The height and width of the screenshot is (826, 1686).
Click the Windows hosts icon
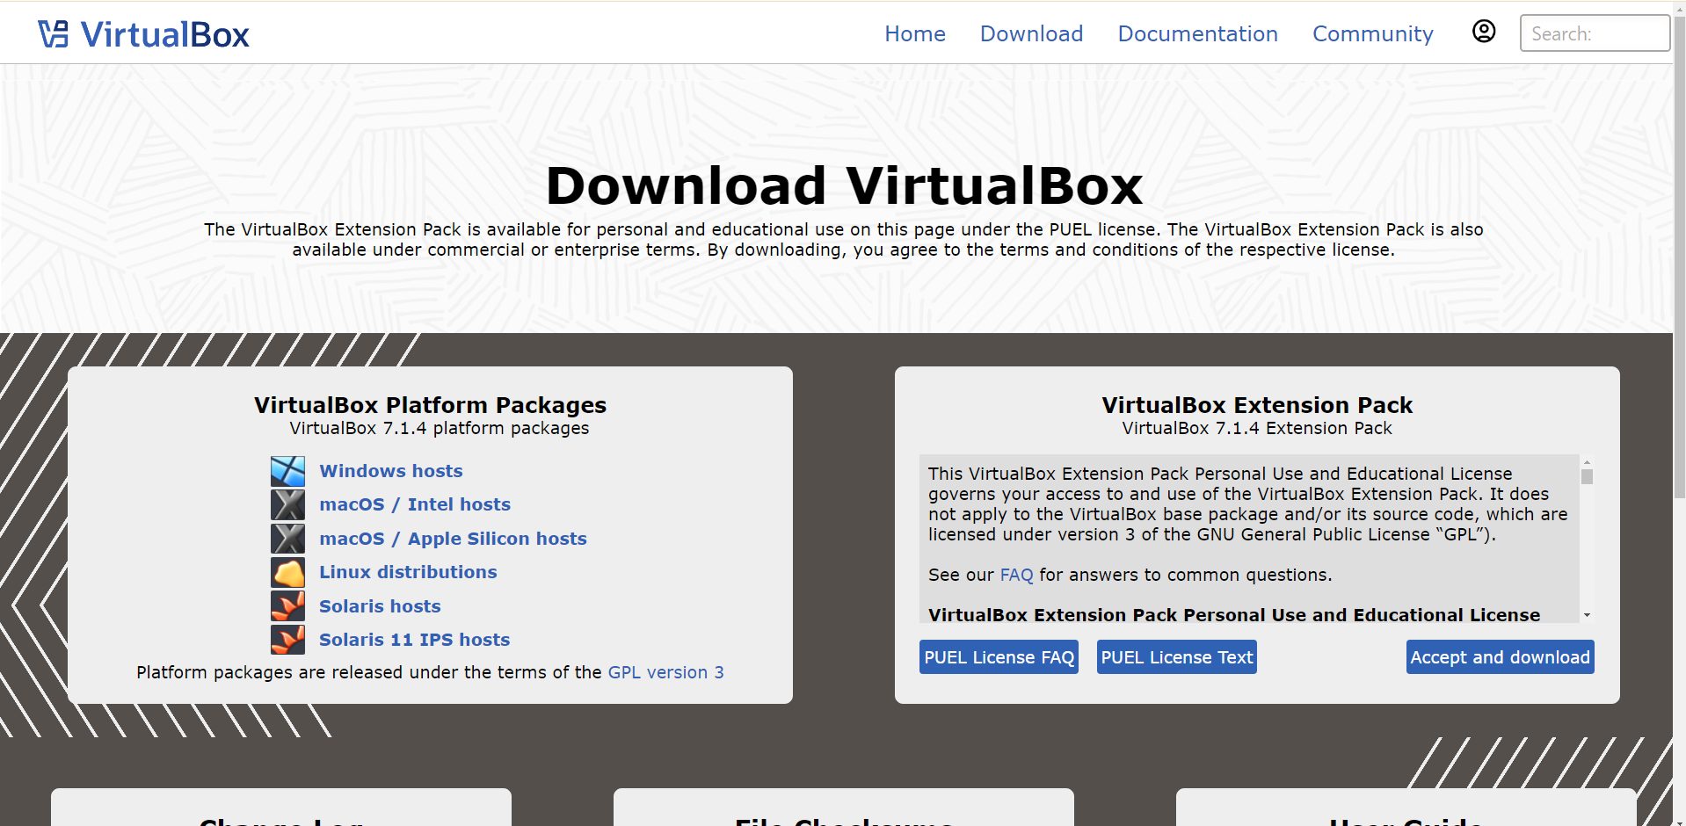(x=287, y=471)
